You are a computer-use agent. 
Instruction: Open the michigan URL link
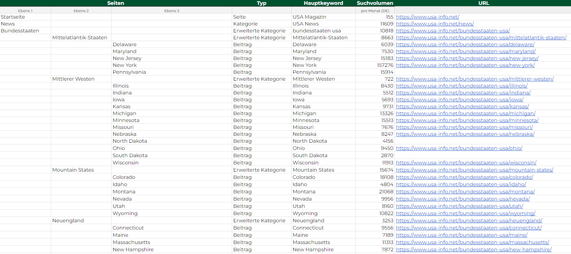coord(466,113)
